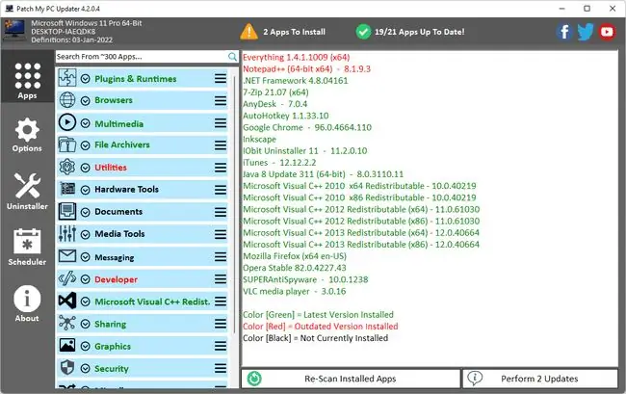The width and height of the screenshot is (626, 394).
Task: Click Perform 2 Updates button
Action: tap(540, 379)
